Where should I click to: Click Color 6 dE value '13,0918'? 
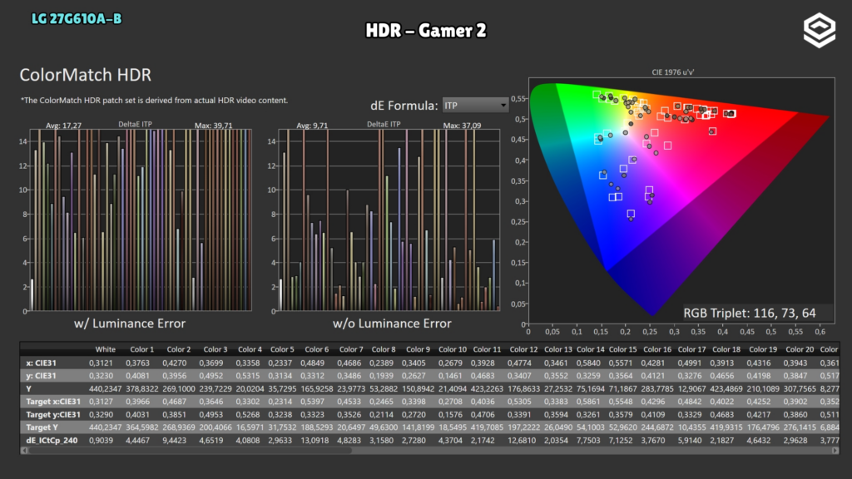(315, 441)
